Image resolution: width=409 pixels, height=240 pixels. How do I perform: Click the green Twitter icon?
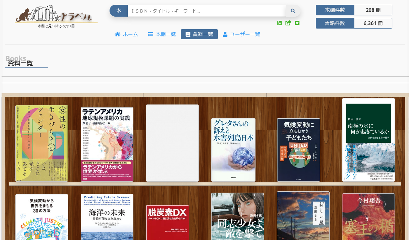[297, 23]
